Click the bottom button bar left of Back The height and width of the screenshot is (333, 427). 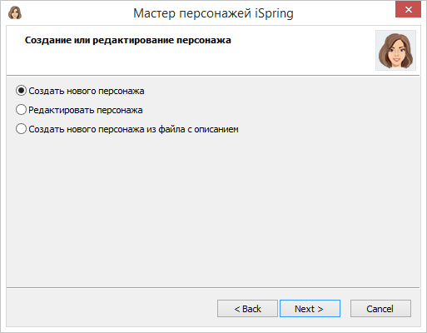[x=111, y=308]
